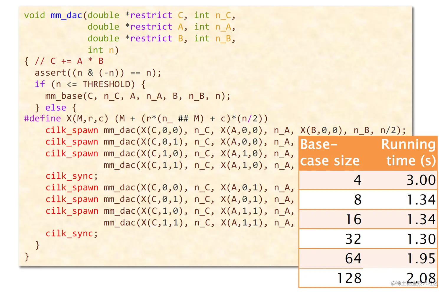Click the "} else {" line

[56, 107]
